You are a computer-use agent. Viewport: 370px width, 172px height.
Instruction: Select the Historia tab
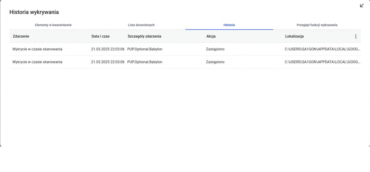tap(229, 25)
